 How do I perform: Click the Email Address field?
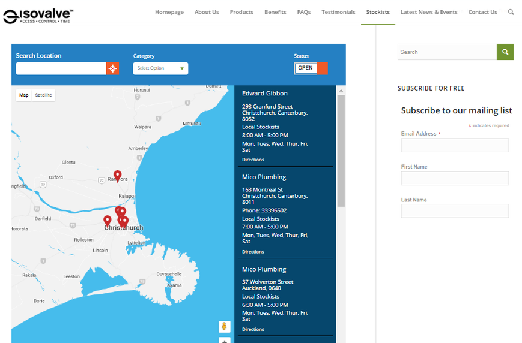pos(455,145)
